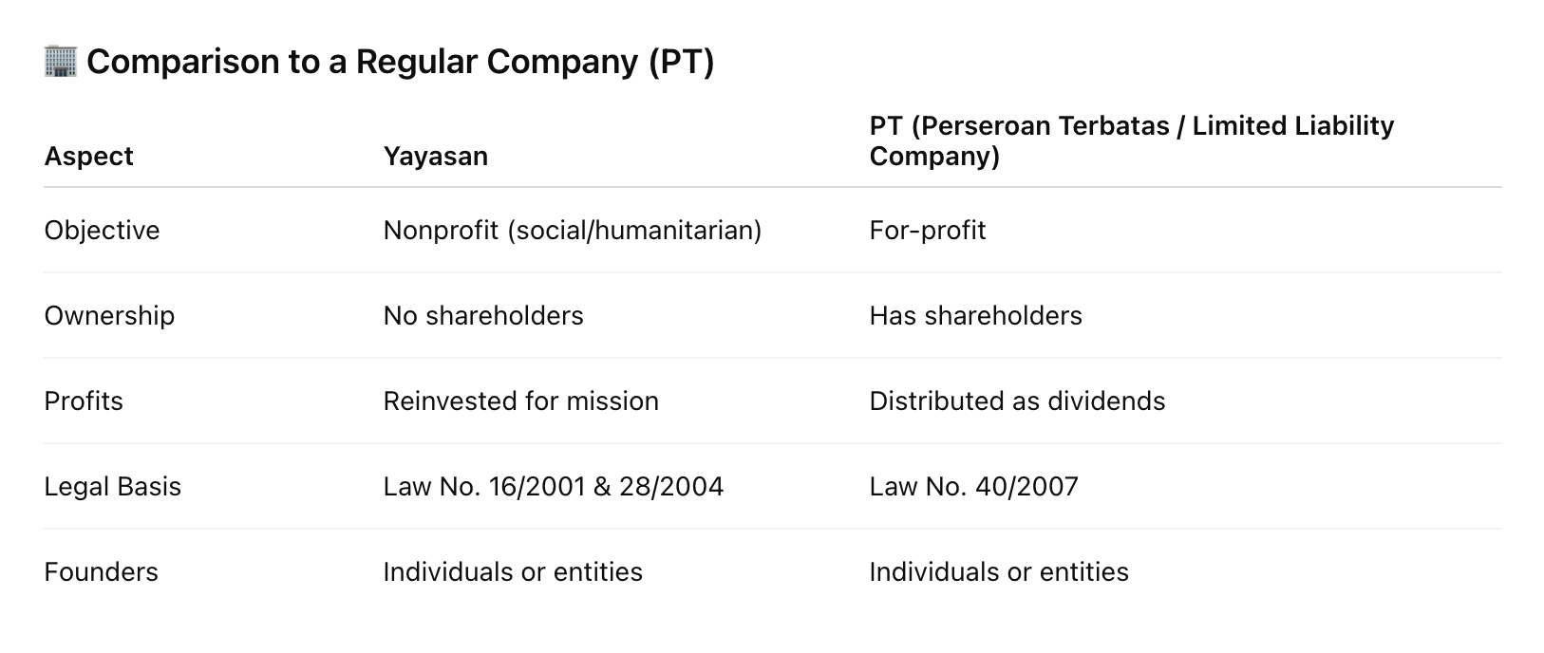The width and height of the screenshot is (1544, 653).
Task: Select the "Aspect" column header
Action: click(x=88, y=156)
